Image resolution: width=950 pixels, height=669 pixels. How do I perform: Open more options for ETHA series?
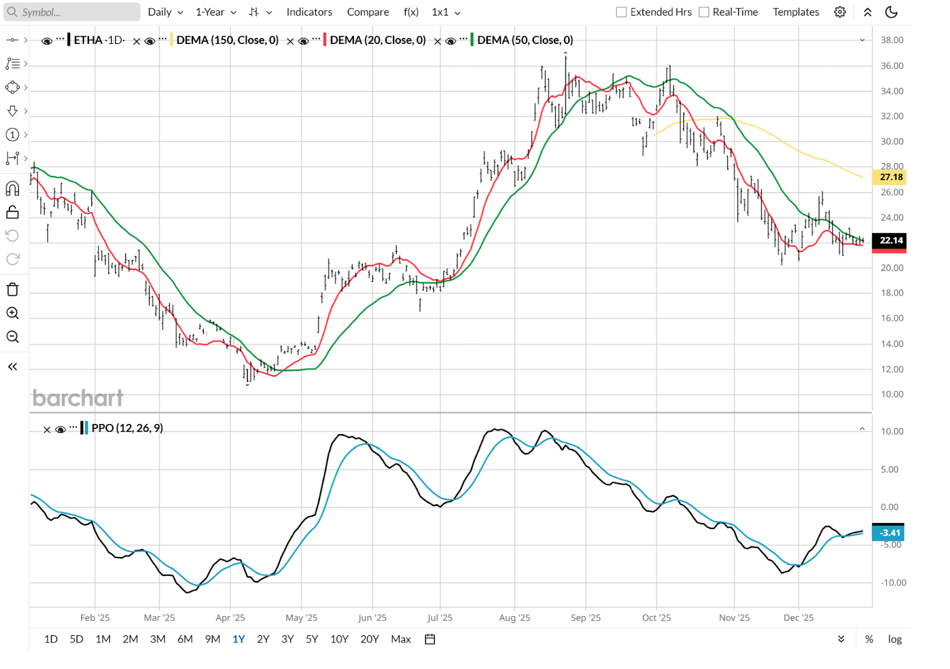point(60,39)
